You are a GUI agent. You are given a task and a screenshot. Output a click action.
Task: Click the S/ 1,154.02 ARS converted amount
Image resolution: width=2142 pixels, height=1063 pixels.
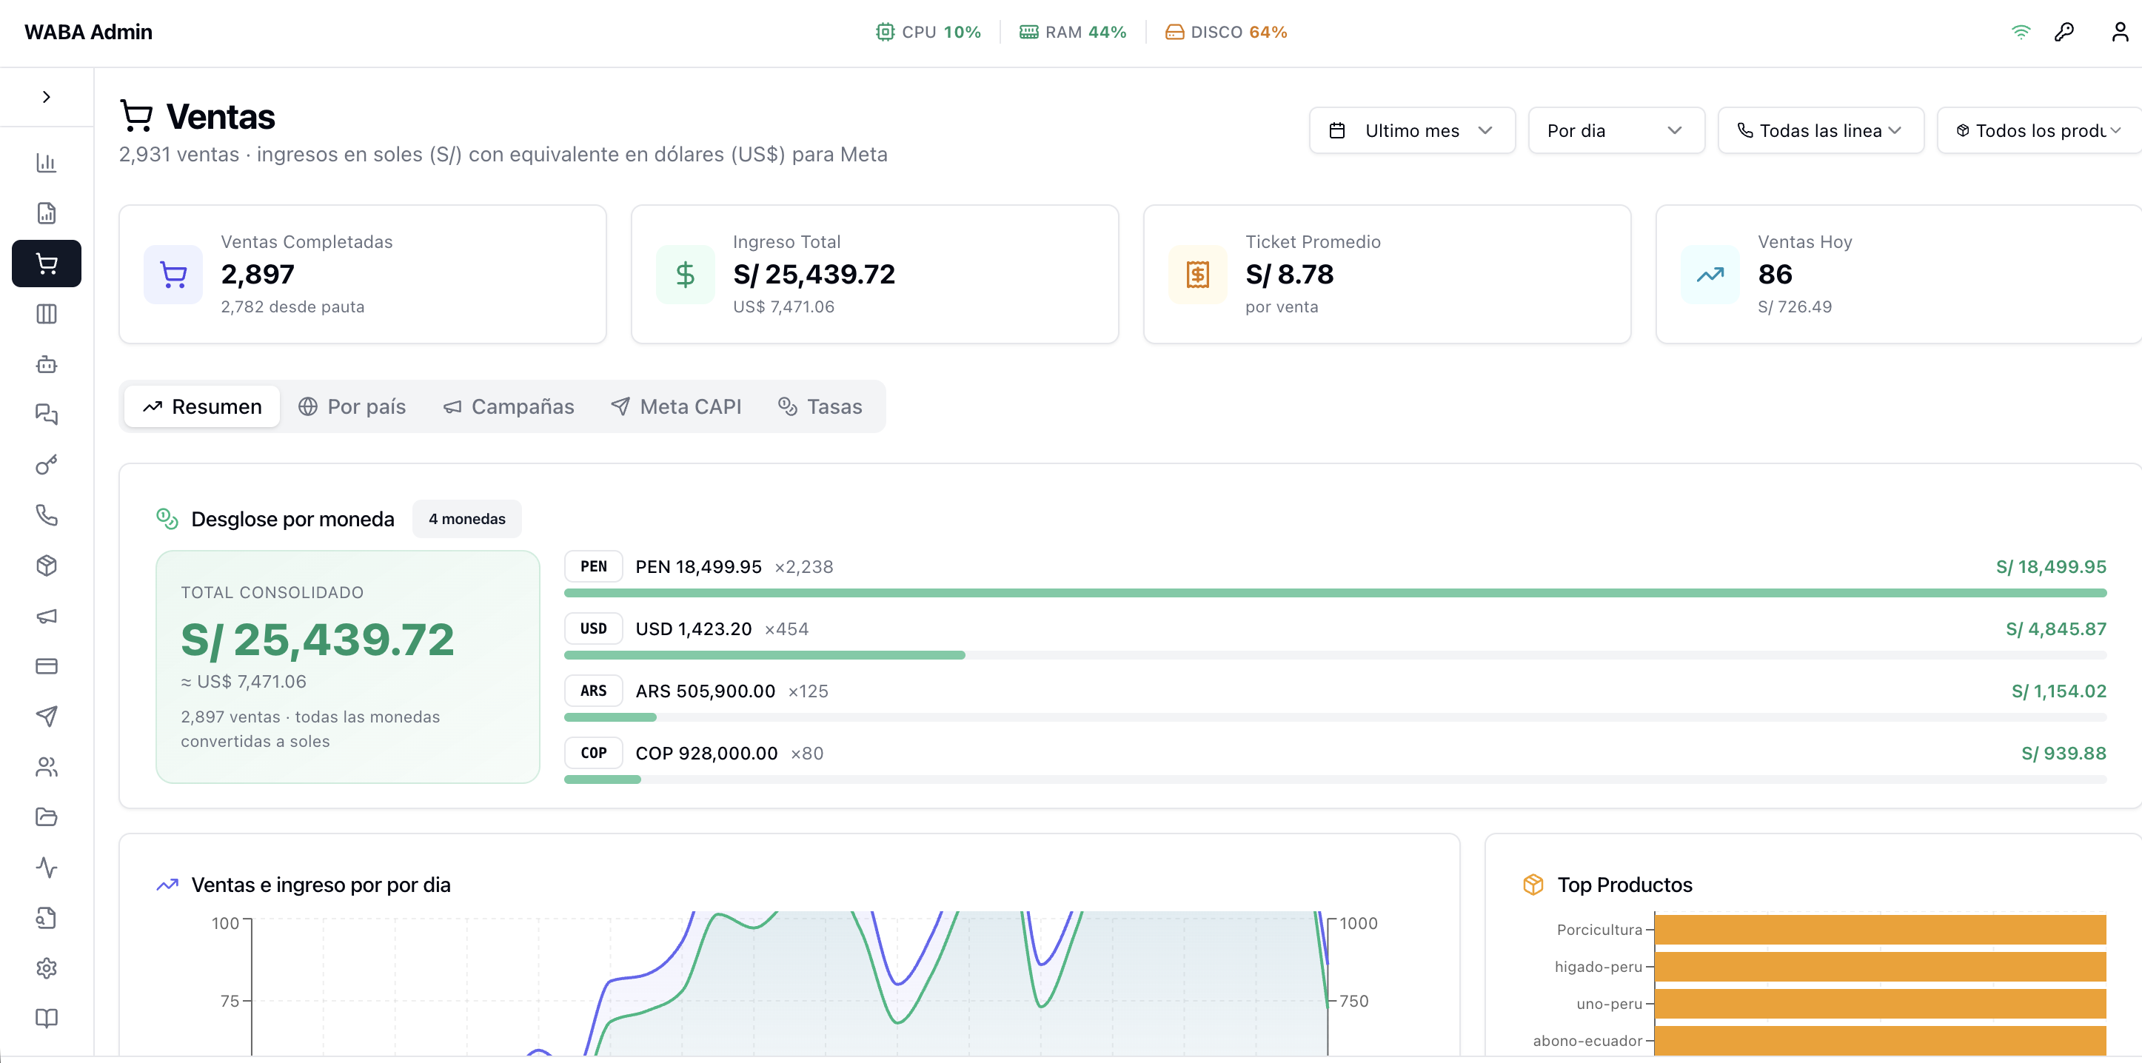tap(2059, 691)
